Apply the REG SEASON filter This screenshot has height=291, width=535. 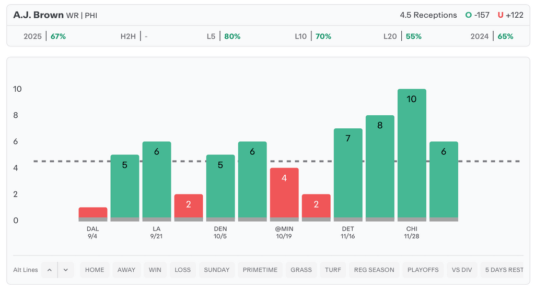click(x=374, y=270)
